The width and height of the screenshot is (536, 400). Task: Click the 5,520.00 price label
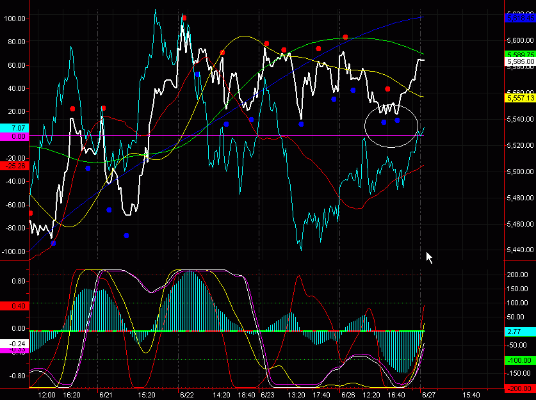coord(520,145)
